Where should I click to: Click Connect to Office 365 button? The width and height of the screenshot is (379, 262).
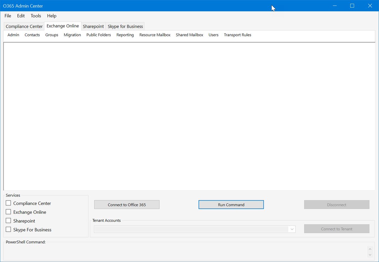(x=127, y=205)
